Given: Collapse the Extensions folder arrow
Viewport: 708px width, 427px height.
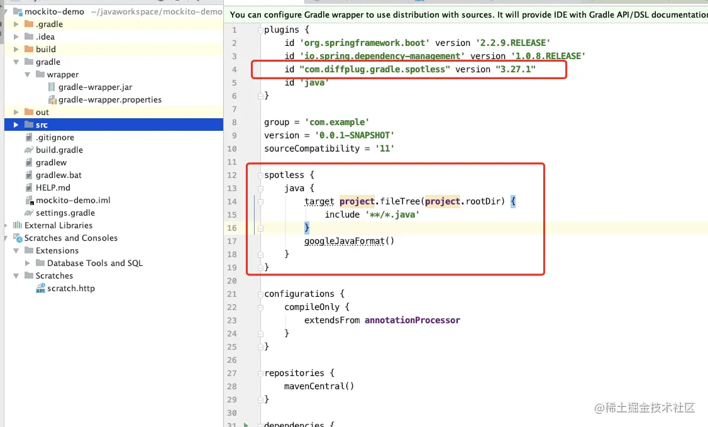Looking at the screenshot, I should pos(16,250).
